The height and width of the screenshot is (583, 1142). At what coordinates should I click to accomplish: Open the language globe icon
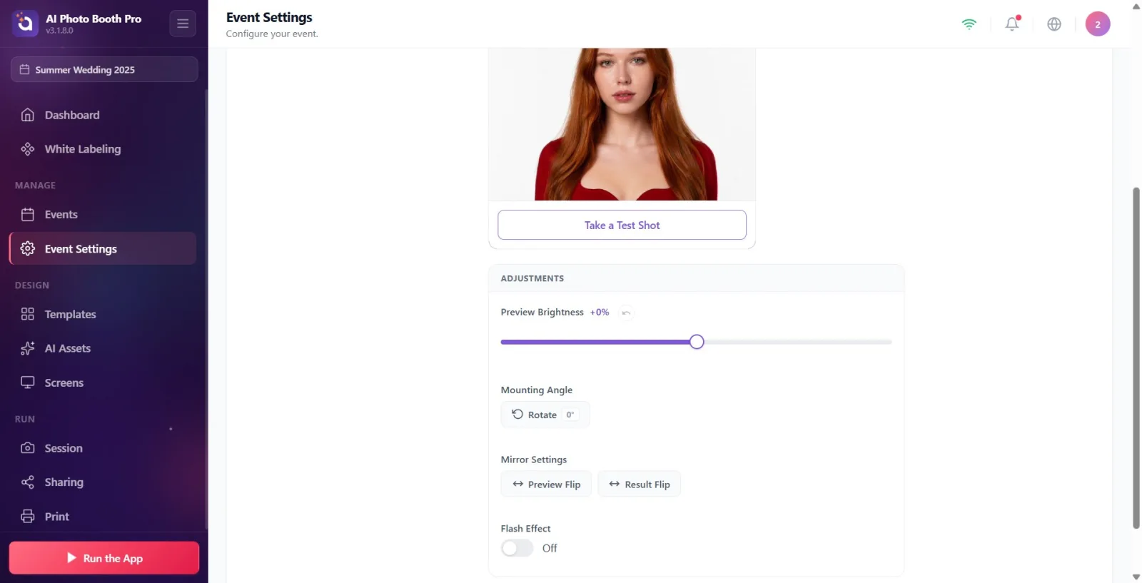(1054, 24)
